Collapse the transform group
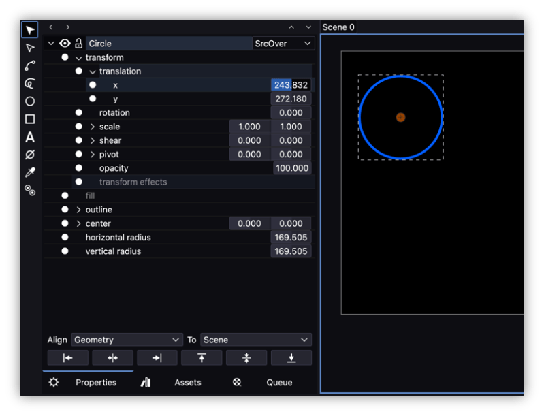Viewport: 544px width, 416px height. [x=79, y=58]
